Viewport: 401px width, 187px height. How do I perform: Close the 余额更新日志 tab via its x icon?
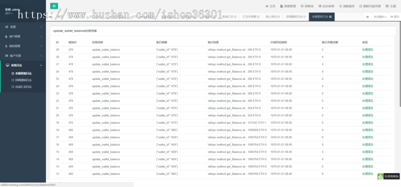point(330,16)
